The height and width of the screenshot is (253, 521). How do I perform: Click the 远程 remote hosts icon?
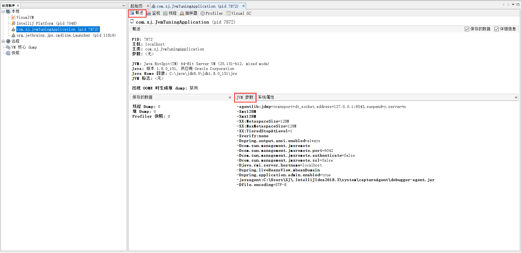(x=8, y=41)
